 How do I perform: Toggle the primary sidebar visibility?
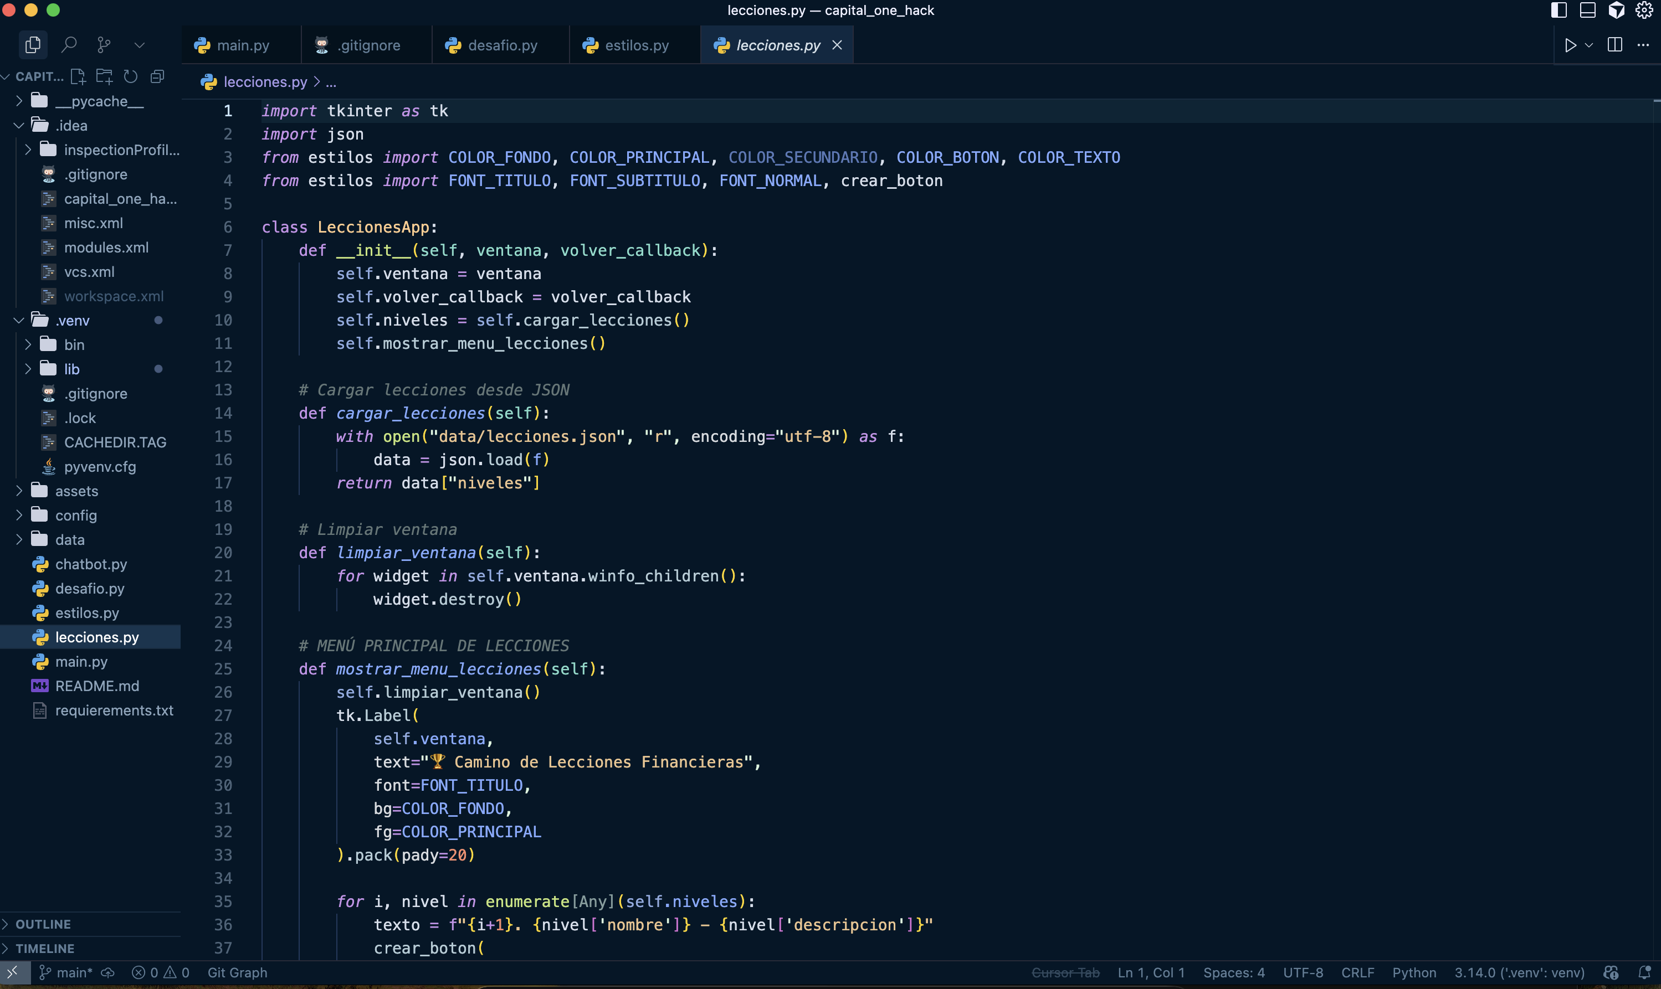pos(1559,10)
